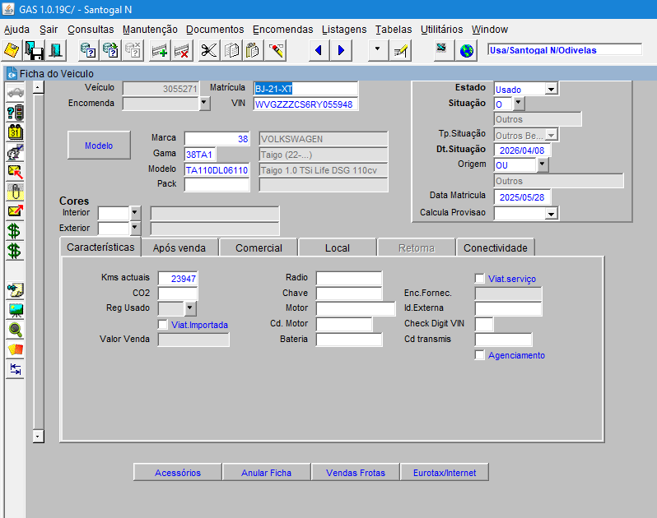Check the Agenciamento checkbox
The width and height of the screenshot is (657, 518).
[480, 355]
